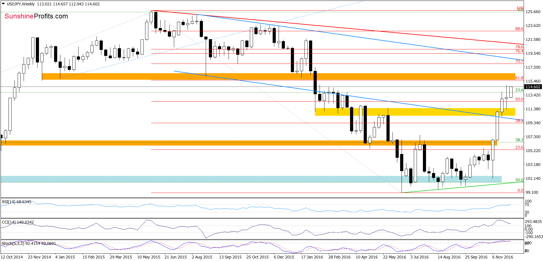Click the 12 Oct 2014 date label

(x=12, y=257)
